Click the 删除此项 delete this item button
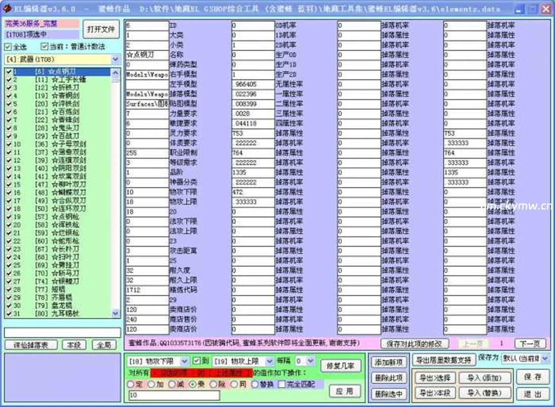This screenshot has height=407, width=555. tap(388, 378)
